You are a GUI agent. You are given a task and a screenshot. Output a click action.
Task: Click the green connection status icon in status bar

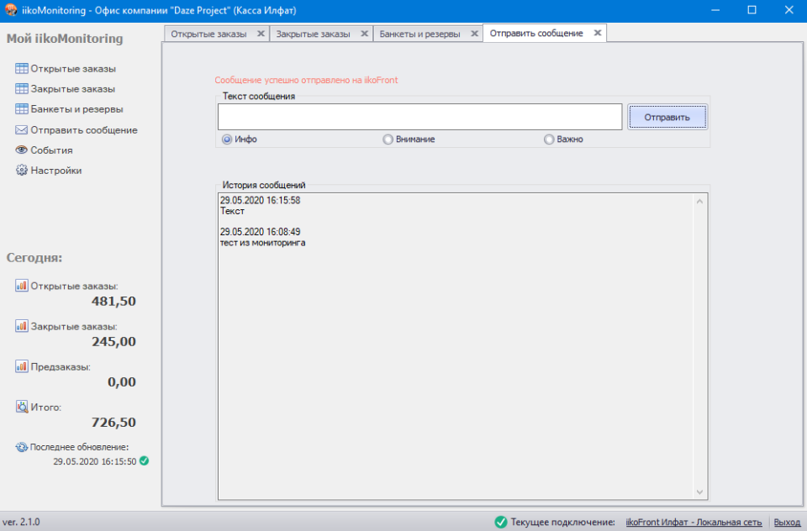point(501,522)
